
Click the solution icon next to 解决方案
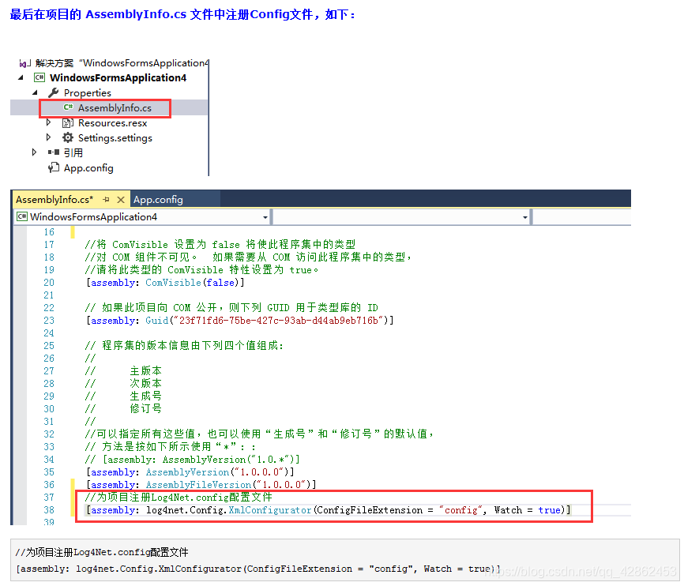(24, 64)
